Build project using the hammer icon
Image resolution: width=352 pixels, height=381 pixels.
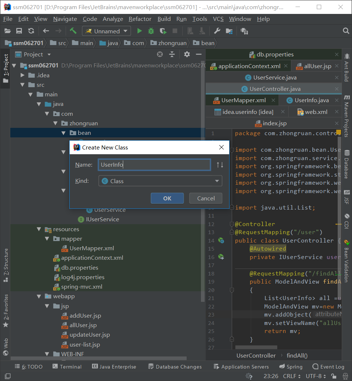[73, 31]
